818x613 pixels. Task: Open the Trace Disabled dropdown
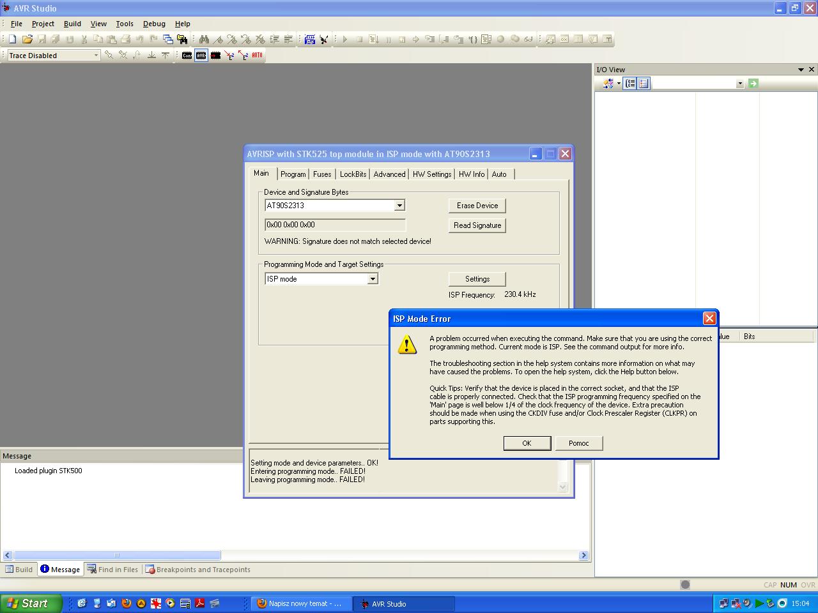[x=96, y=56]
